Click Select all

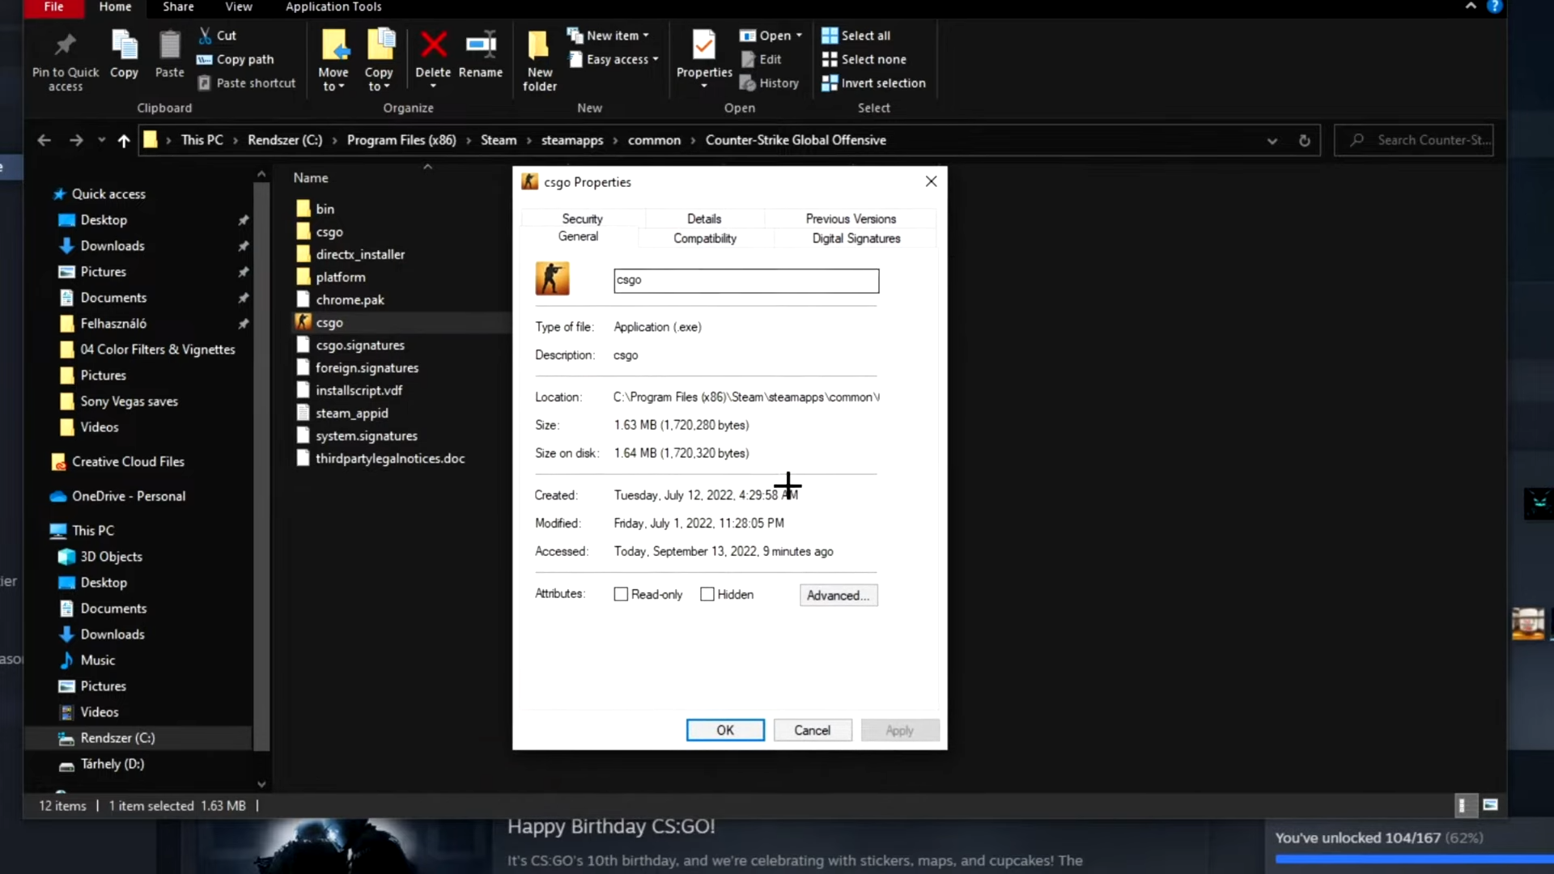click(x=856, y=36)
